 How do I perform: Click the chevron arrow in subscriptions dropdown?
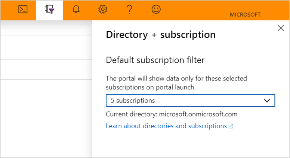click(x=267, y=101)
